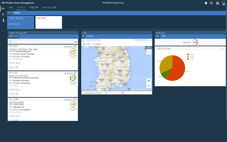This screenshot has height=142, width=227.
Task: Switch to the 수리 또는 교체 tab
Action: click(49, 8)
